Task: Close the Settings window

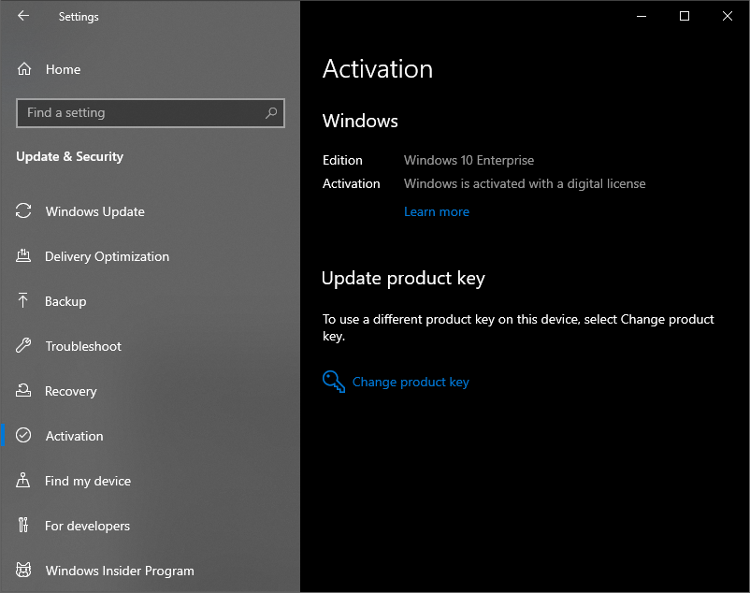Action: click(728, 16)
